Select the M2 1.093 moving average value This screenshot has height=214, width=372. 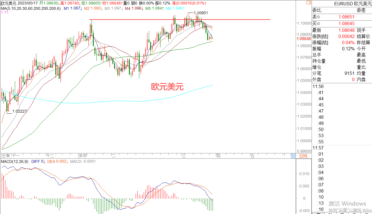[x=93, y=8]
